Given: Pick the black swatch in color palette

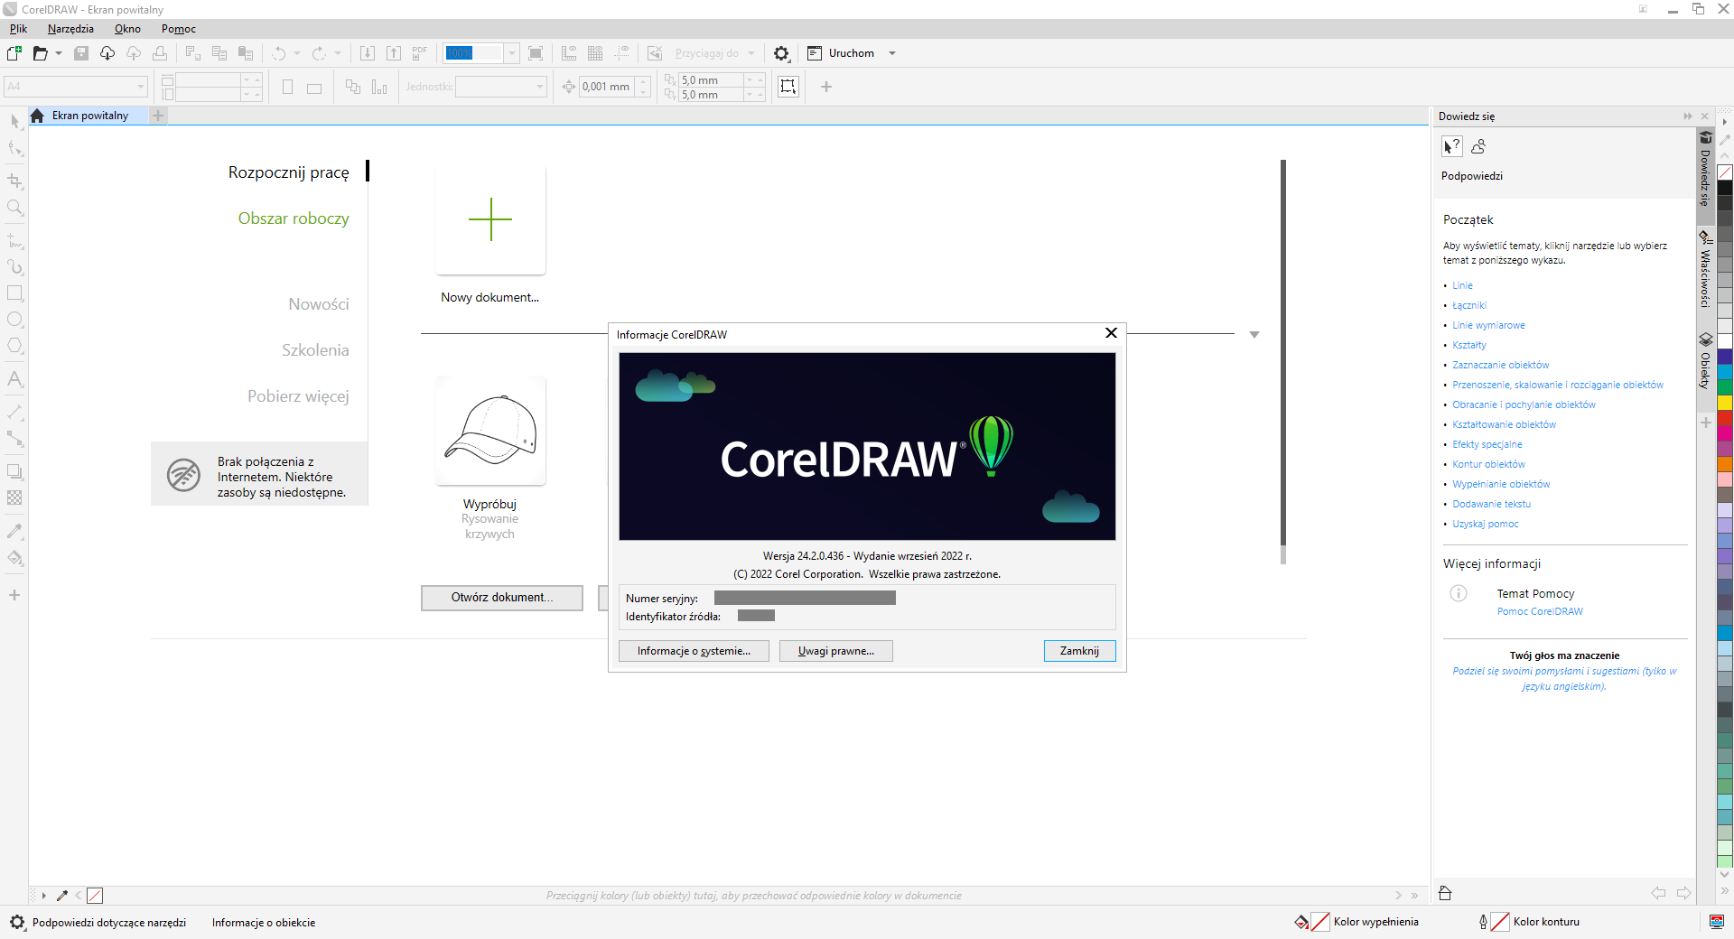Looking at the screenshot, I should pyautogui.click(x=1725, y=188).
